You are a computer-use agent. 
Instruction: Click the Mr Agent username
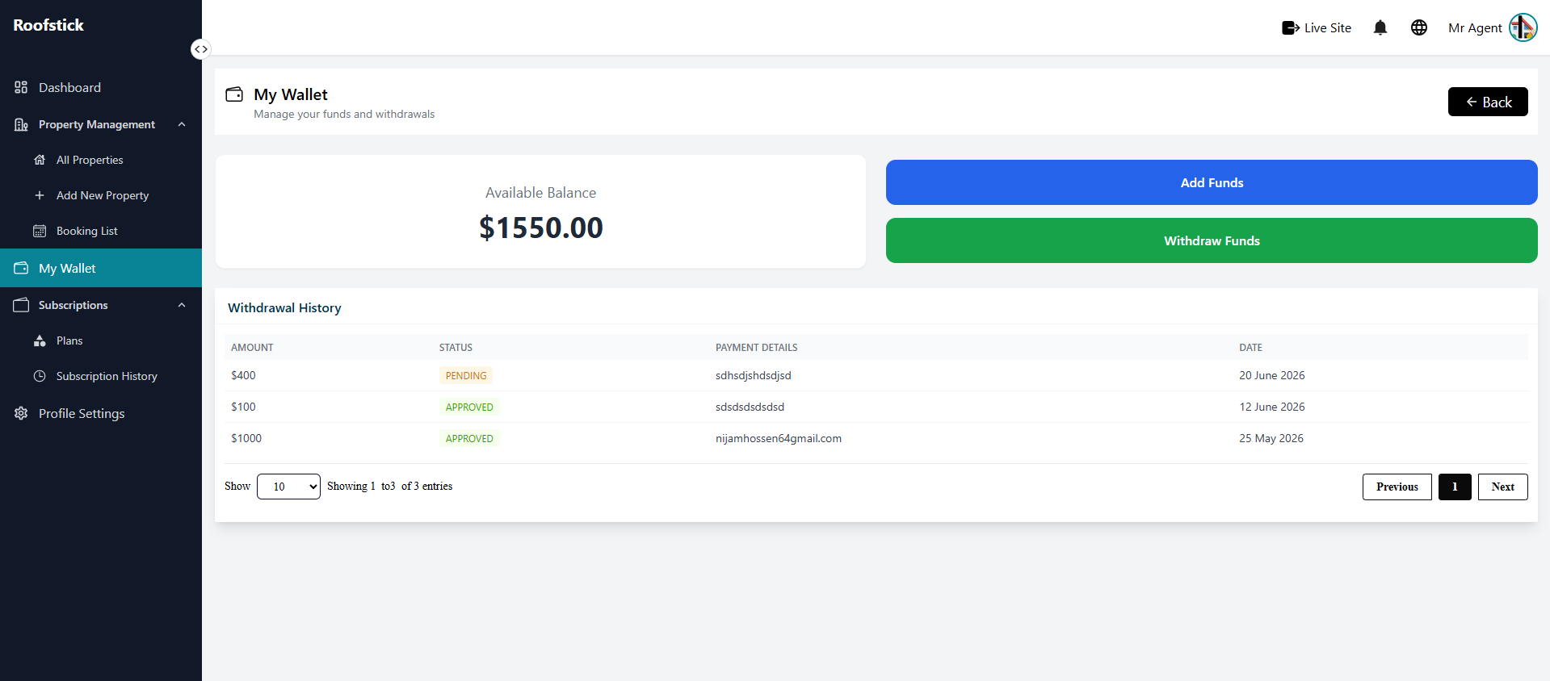tap(1475, 27)
